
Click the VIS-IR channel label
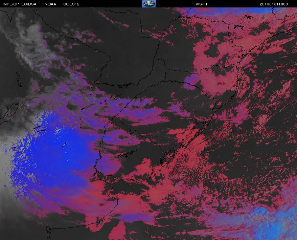[x=201, y=4]
